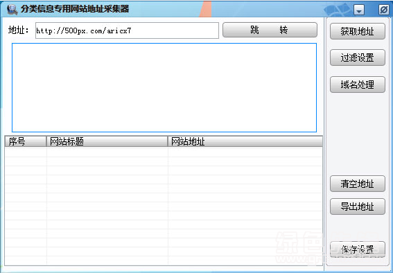Clear addresses with the 清空地址 button
Viewport: 393px width, 273px height.
(x=358, y=184)
